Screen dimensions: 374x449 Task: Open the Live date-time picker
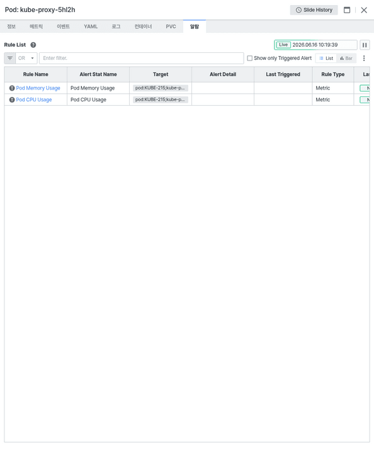pyautogui.click(x=315, y=45)
